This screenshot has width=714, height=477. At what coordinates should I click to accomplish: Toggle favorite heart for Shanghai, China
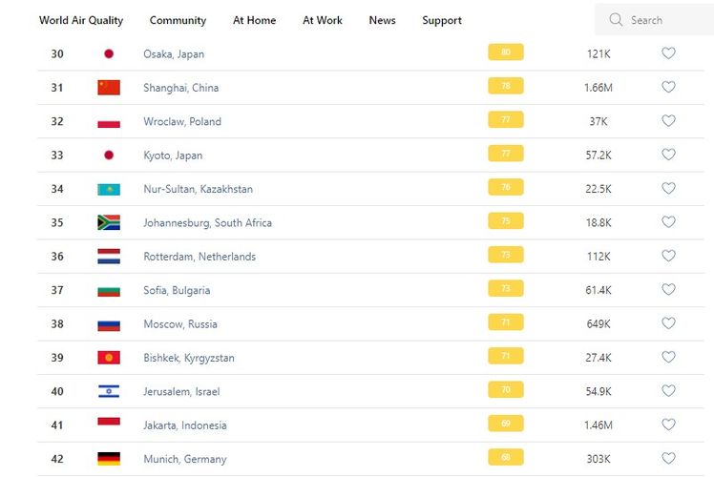(x=668, y=87)
